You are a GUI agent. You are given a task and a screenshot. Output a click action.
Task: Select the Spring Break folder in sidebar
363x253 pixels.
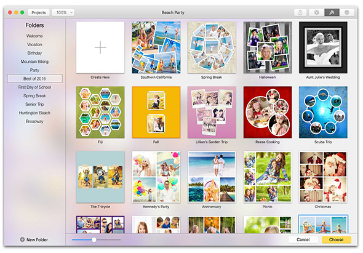34,95
